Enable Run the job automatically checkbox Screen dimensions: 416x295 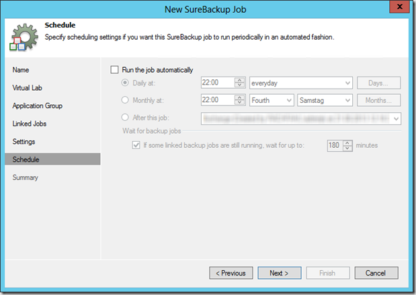point(114,70)
